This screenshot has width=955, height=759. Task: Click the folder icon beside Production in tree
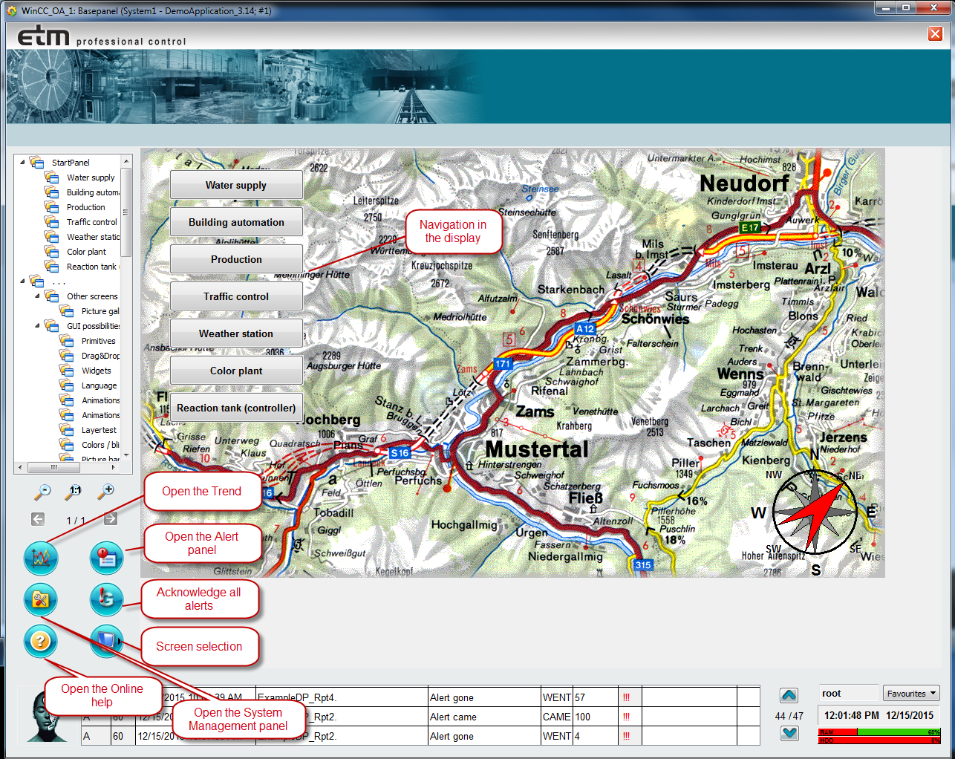coord(52,207)
